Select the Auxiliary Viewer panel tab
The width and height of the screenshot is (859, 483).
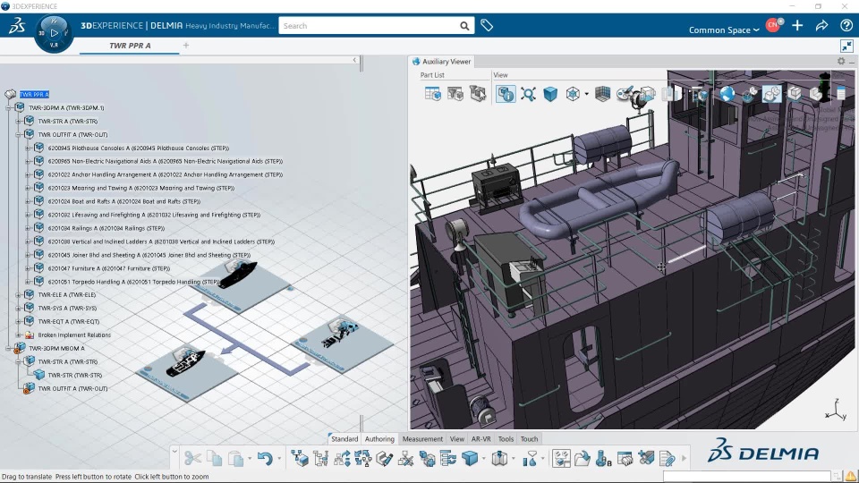(x=441, y=62)
